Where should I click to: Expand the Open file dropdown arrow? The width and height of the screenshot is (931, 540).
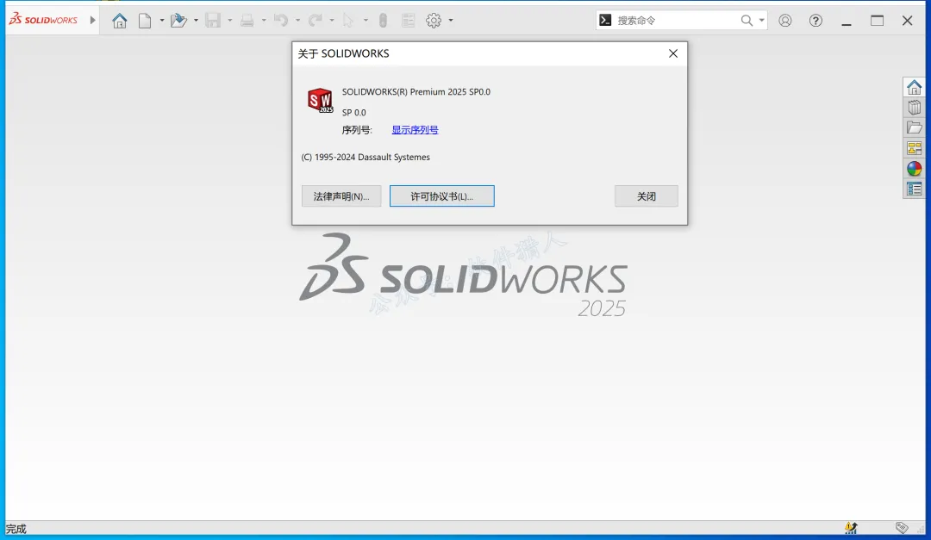pyautogui.click(x=196, y=21)
